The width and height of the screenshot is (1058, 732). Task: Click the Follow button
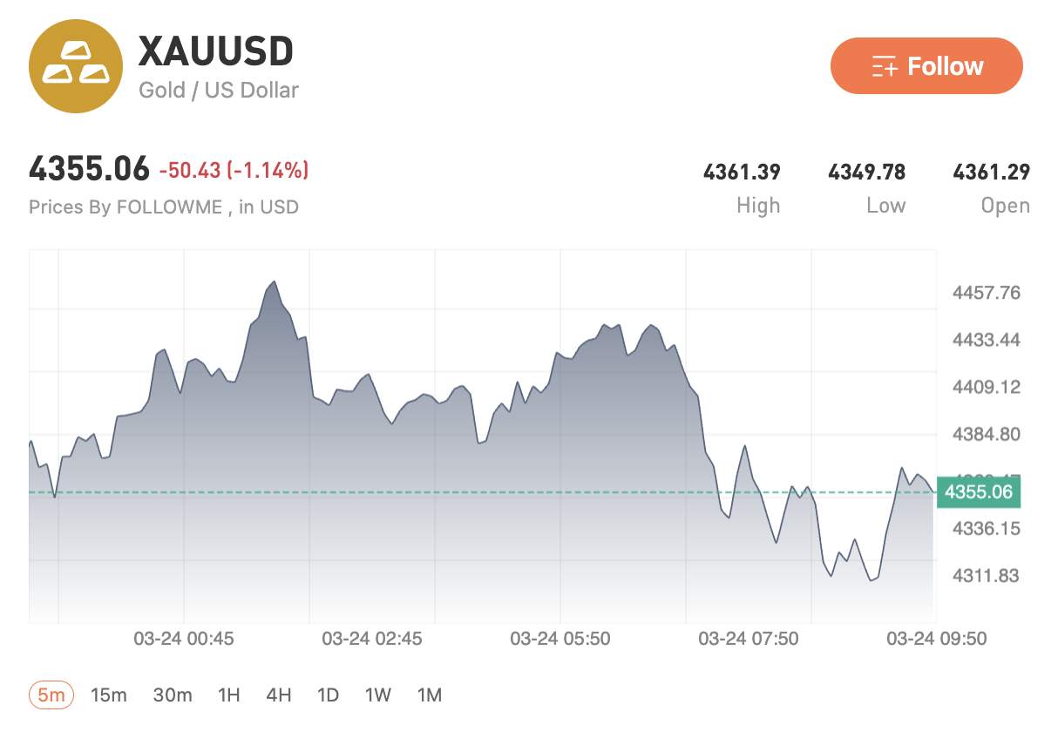[927, 65]
